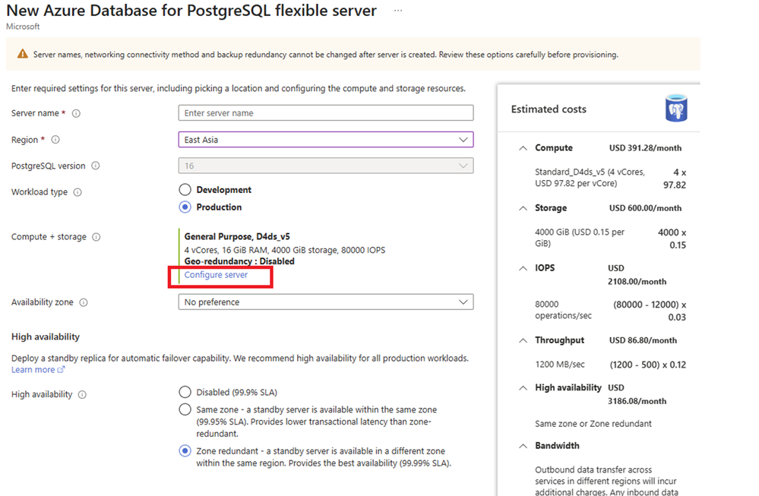
Task: Open the Availability zone No preference dropdown
Action: click(x=326, y=302)
